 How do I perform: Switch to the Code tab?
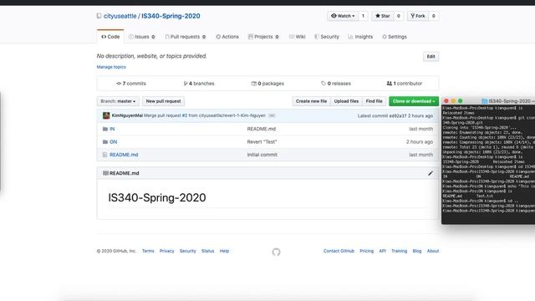point(110,37)
